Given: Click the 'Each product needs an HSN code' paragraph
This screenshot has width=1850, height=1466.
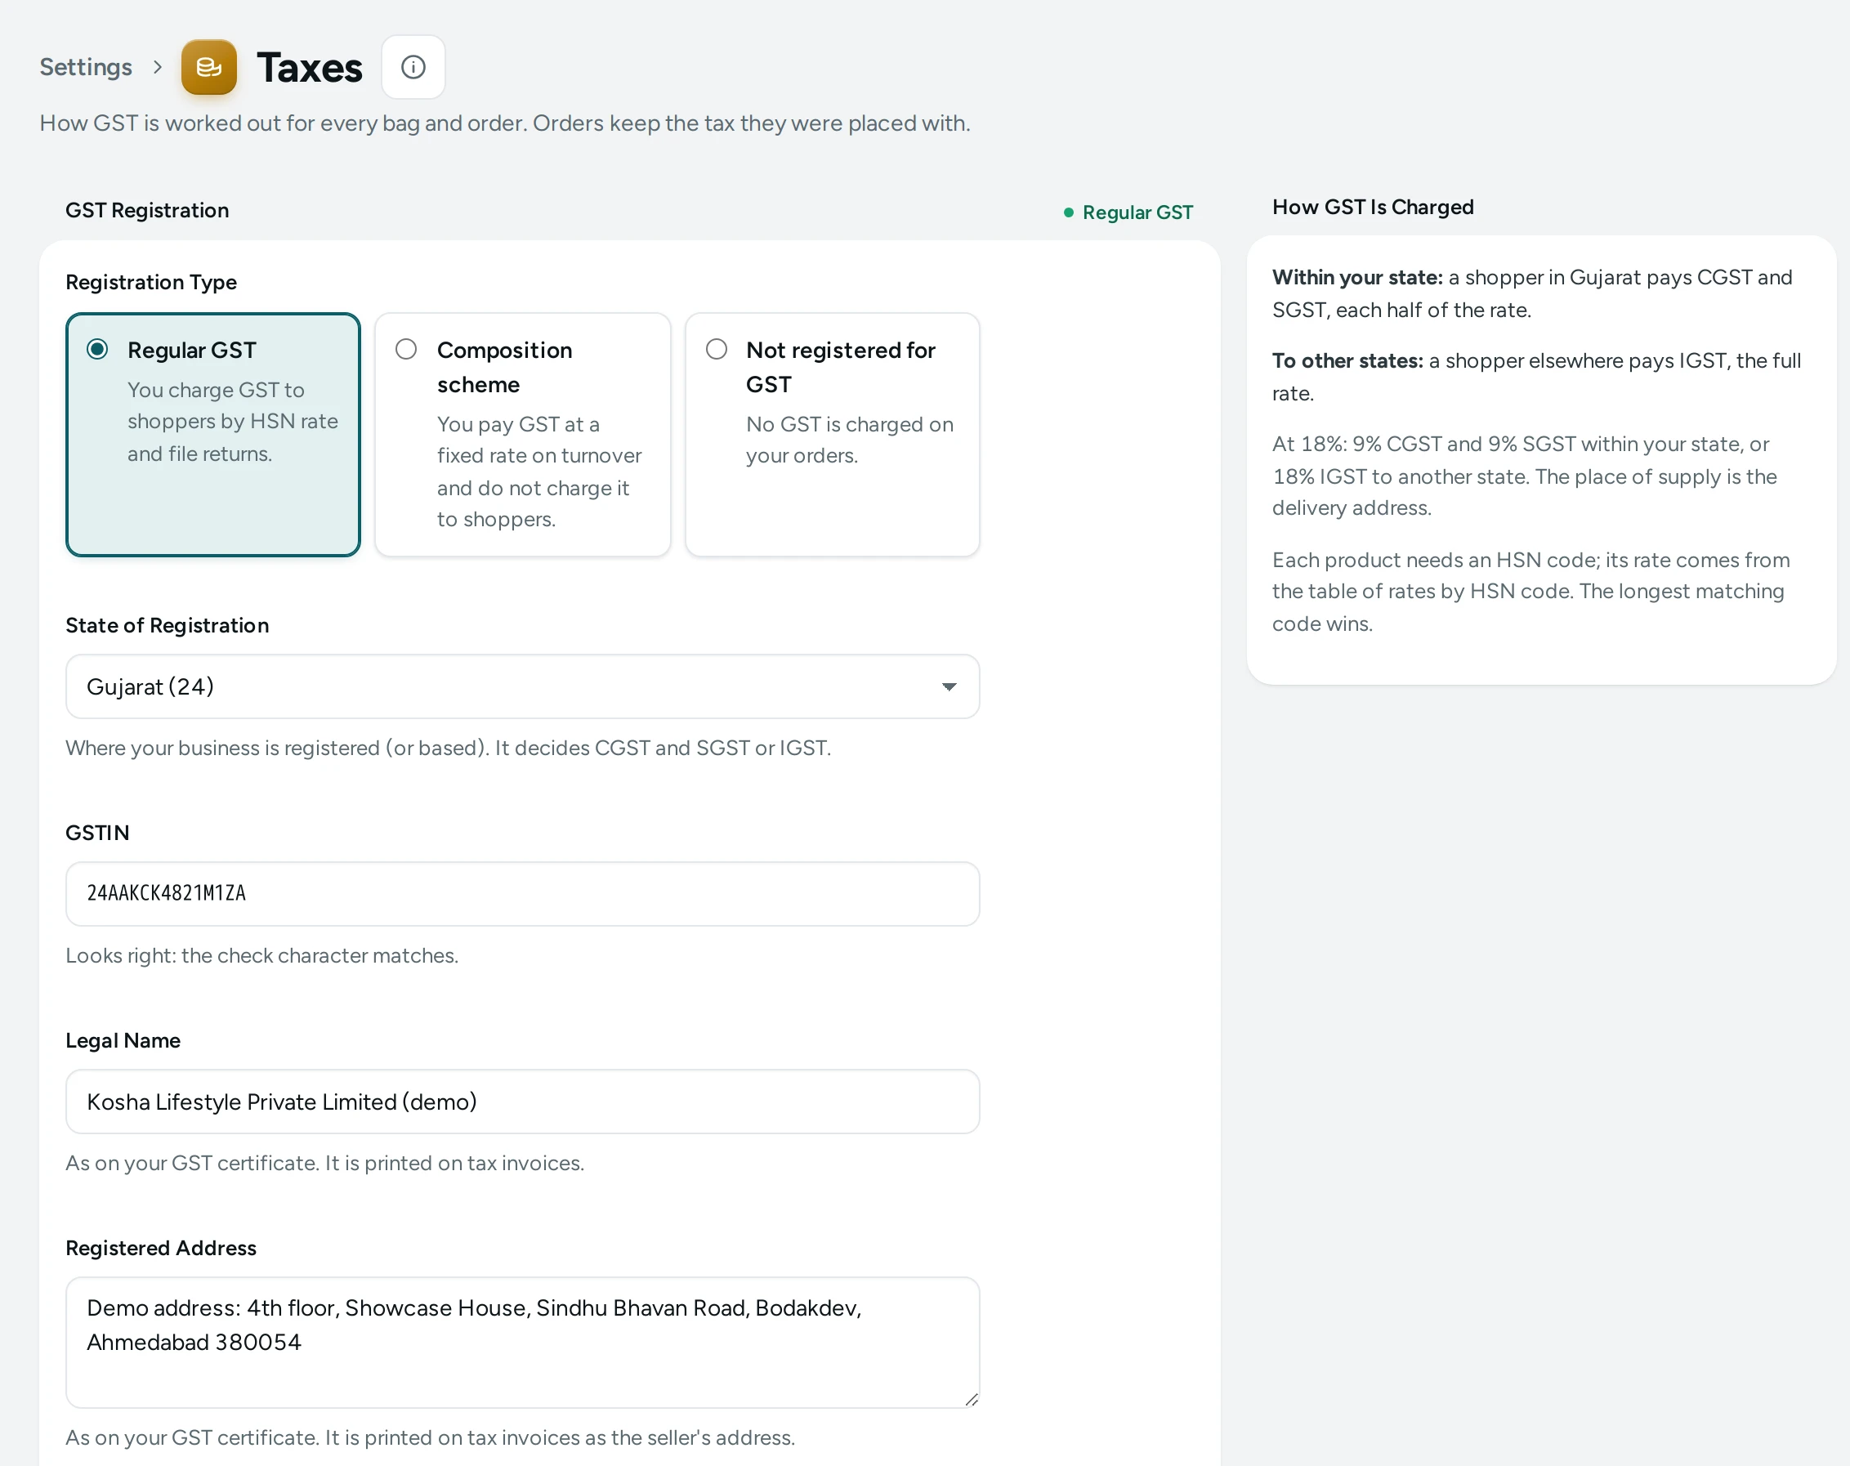Looking at the screenshot, I should click(x=1530, y=592).
